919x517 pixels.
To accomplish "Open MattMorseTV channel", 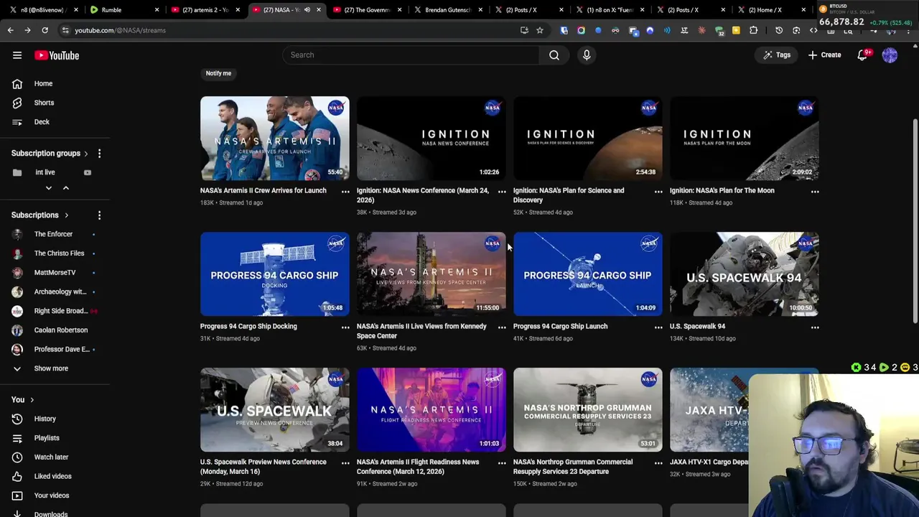I will (55, 272).
